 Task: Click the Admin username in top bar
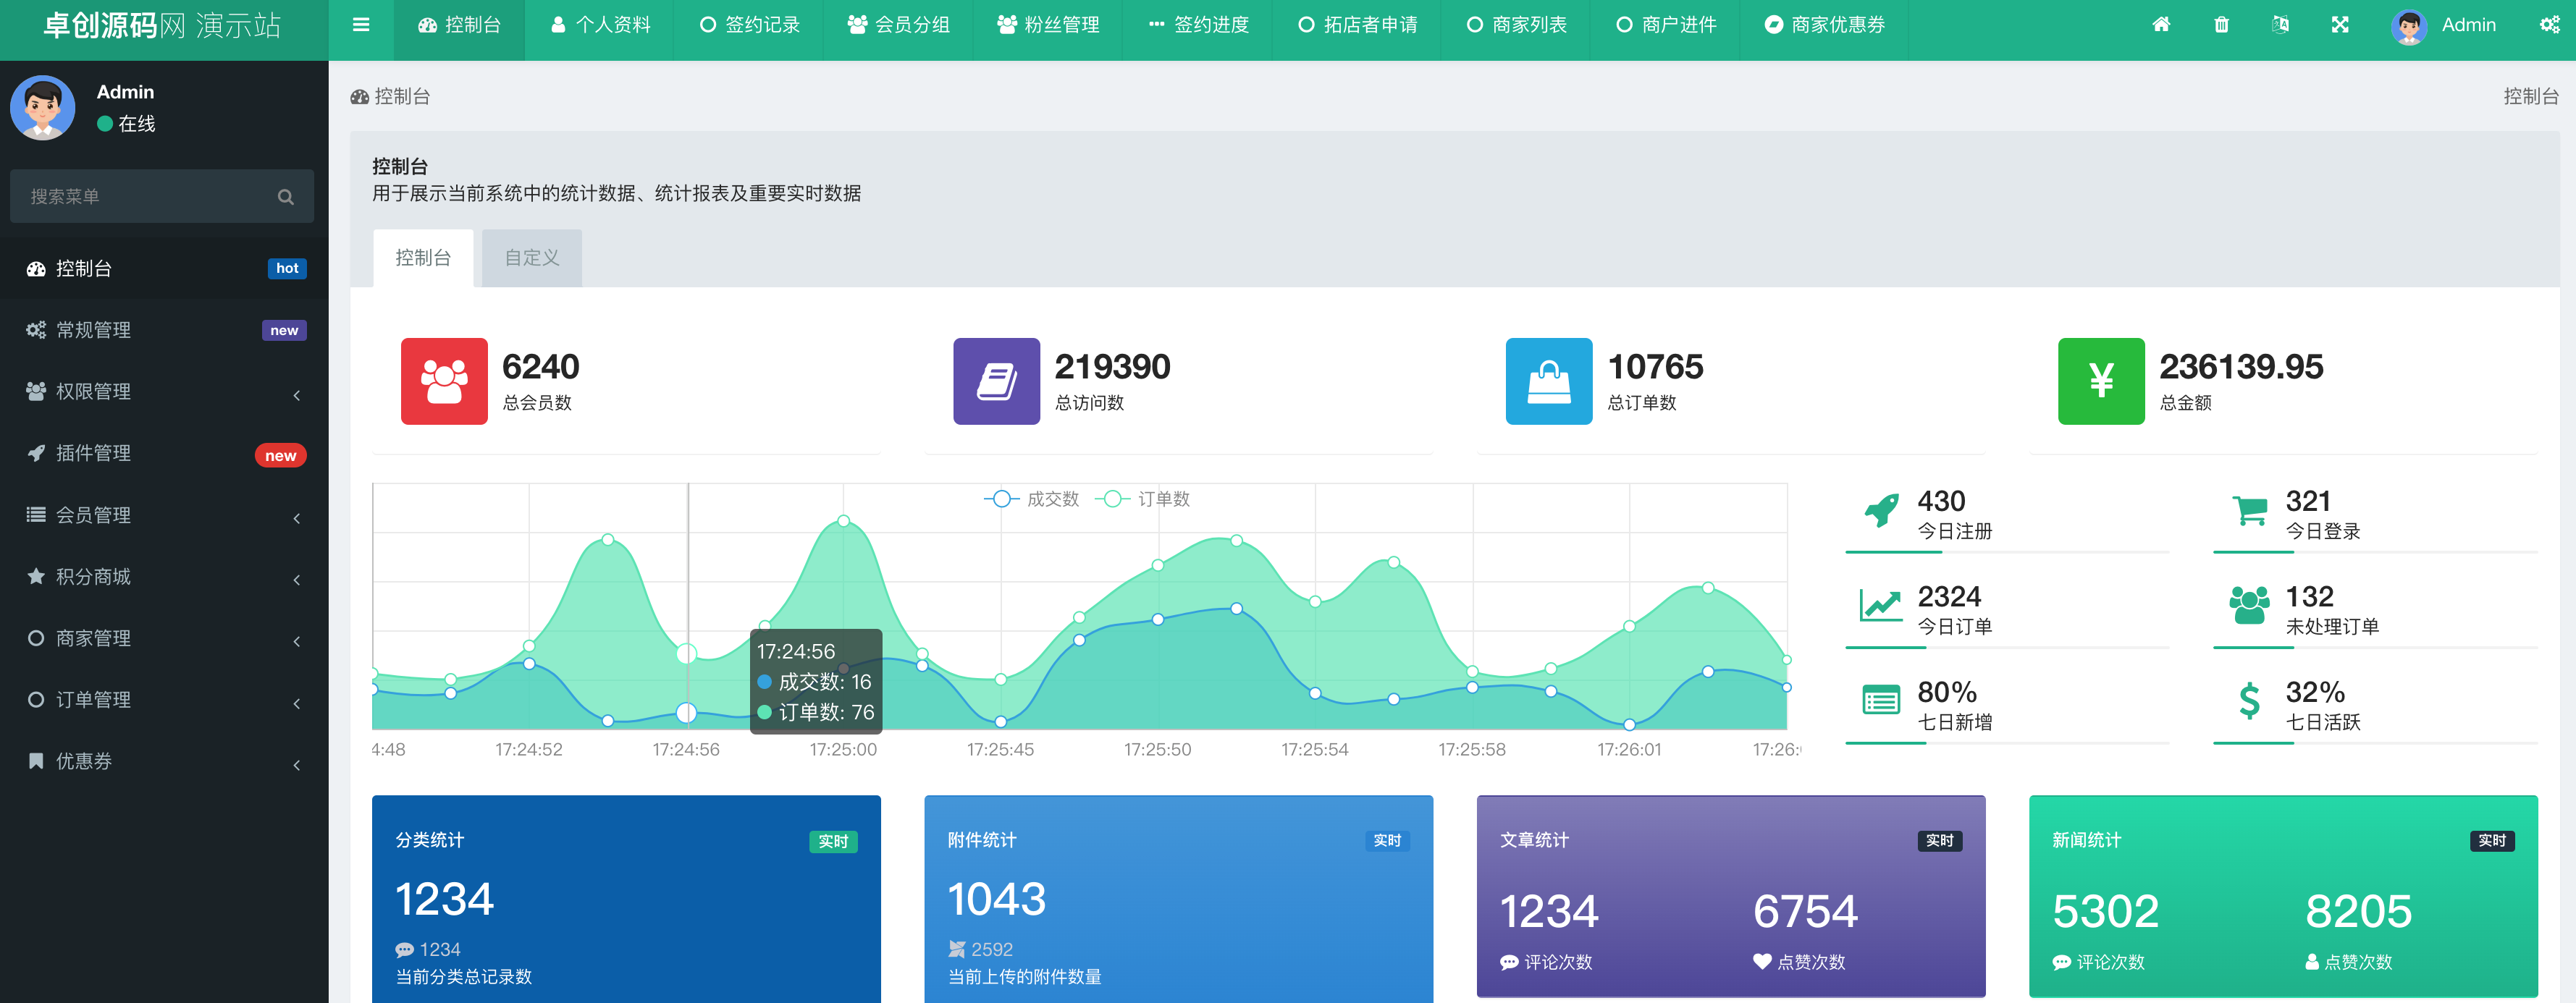(2468, 25)
